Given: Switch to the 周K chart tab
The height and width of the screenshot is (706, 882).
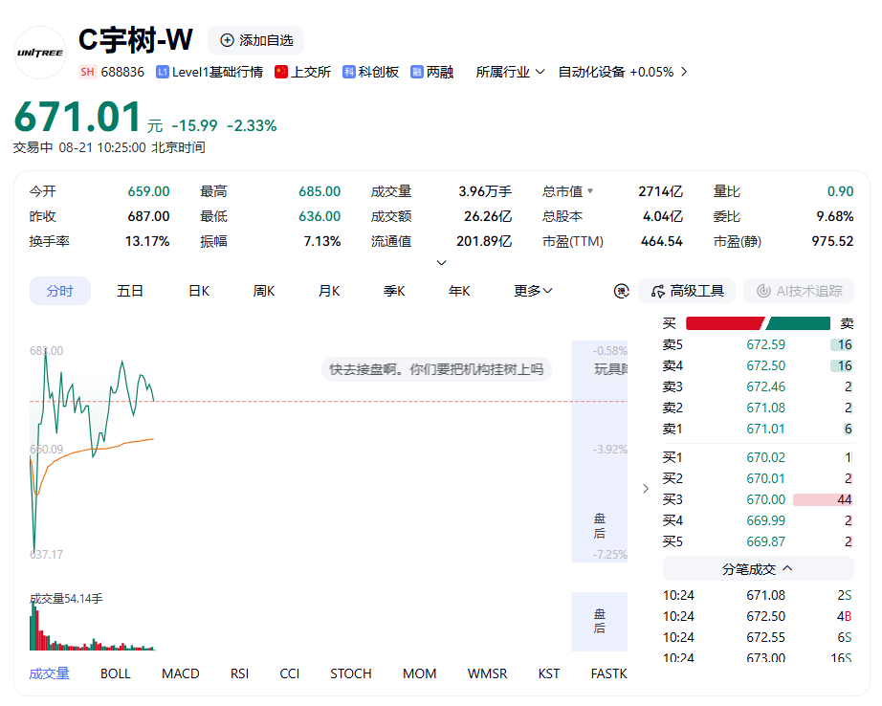Looking at the screenshot, I should pos(264,291).
